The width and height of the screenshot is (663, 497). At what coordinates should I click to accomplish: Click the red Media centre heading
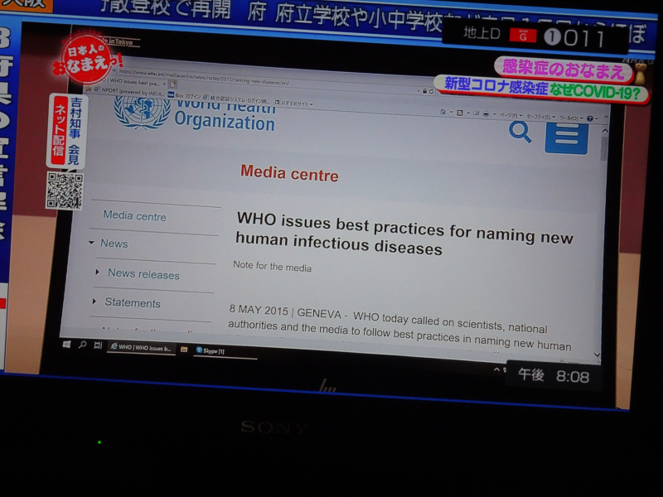click(289, 173)
